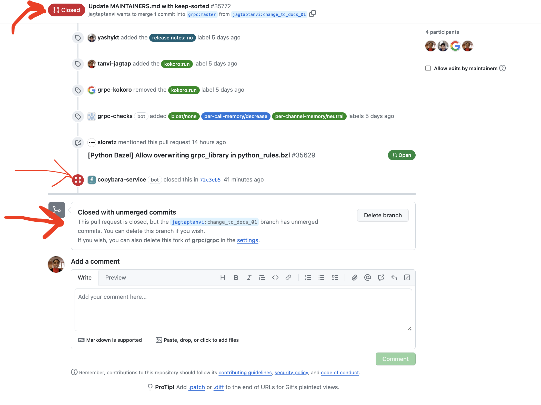Click the link insert icon in comment toolbar
Viewport: 541px width, 405px height.
[289, 278]
